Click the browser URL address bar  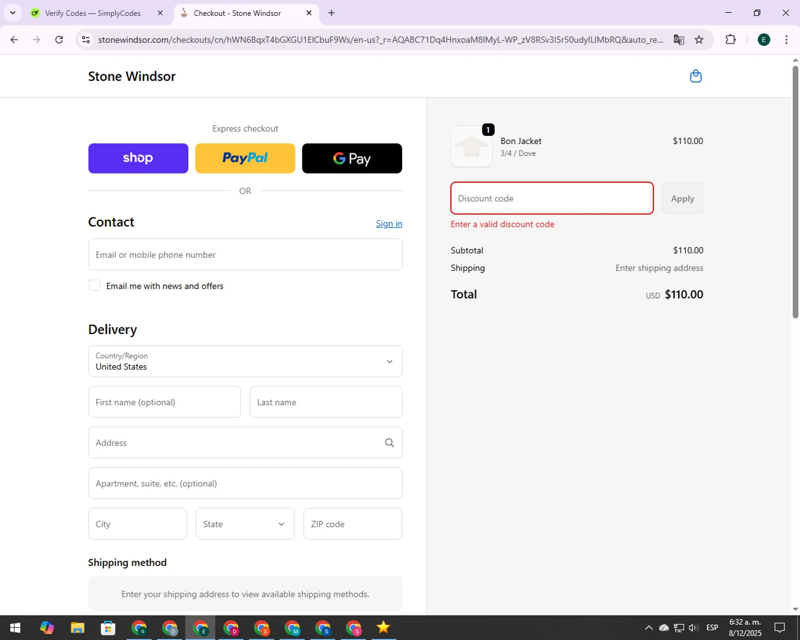[381, 39]
